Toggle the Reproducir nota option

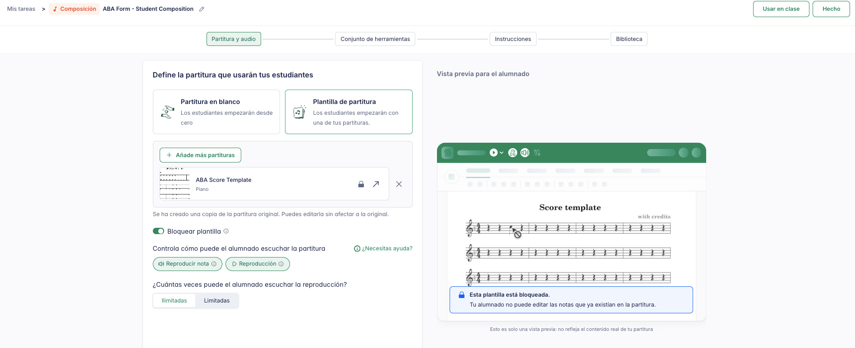coord(187,264)
